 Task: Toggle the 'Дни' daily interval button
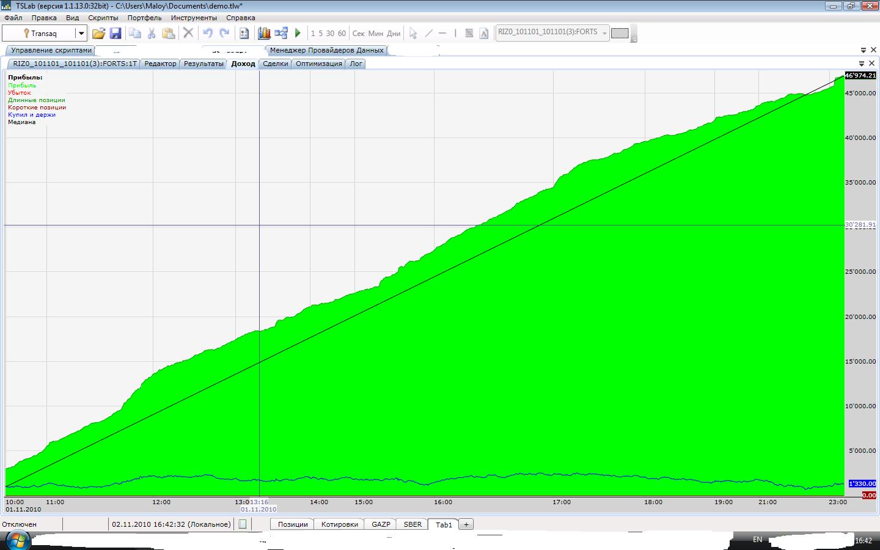[394, 34]
